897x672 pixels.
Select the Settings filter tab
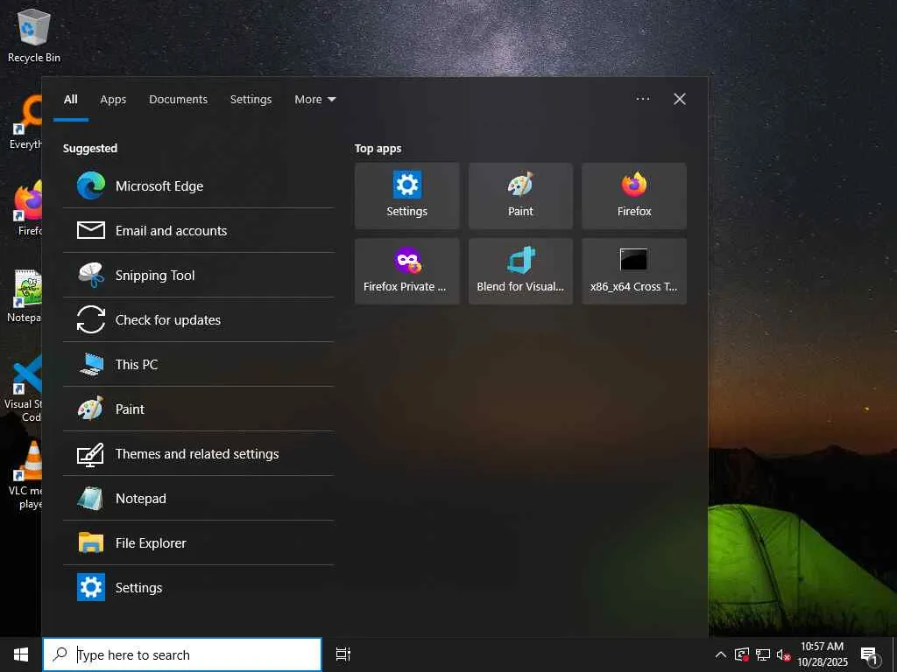click(x=251, y=100)
